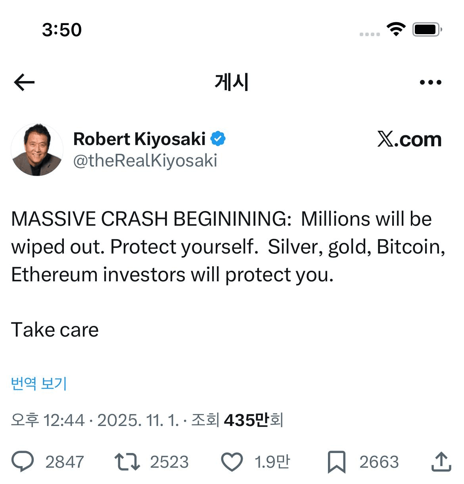Viewport: 464px width, 484px height.
Task: Share the post via the upload icon
Action: click(x=441, y=462)
